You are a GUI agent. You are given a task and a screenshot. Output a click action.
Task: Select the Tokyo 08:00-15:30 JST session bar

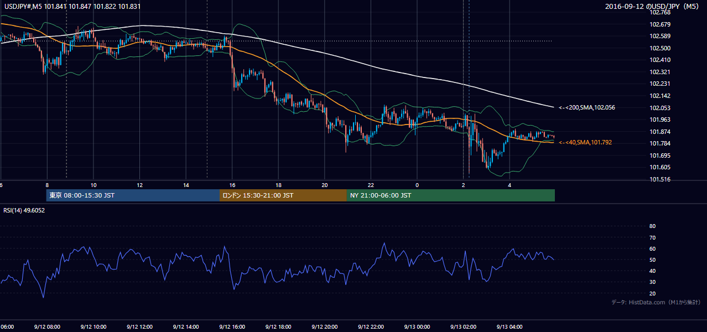tap(133, 195)
